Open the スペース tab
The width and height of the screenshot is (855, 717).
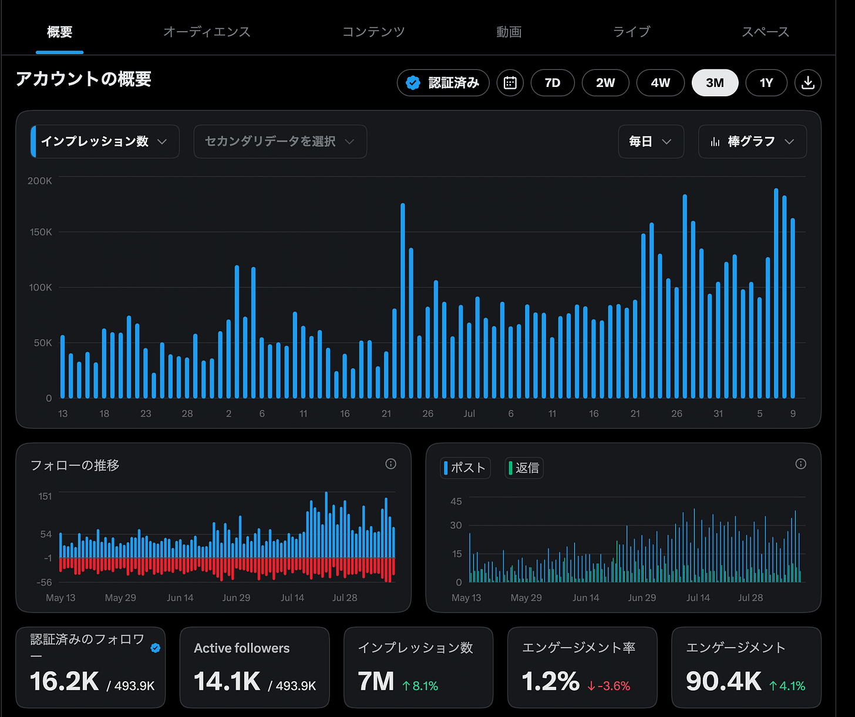point(765,32)
